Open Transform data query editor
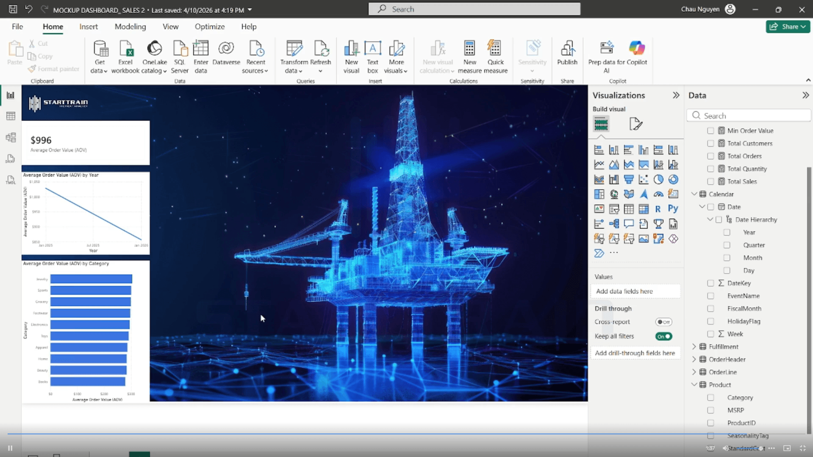The width and height of the screenshot is (813, 457). (294, 57)
